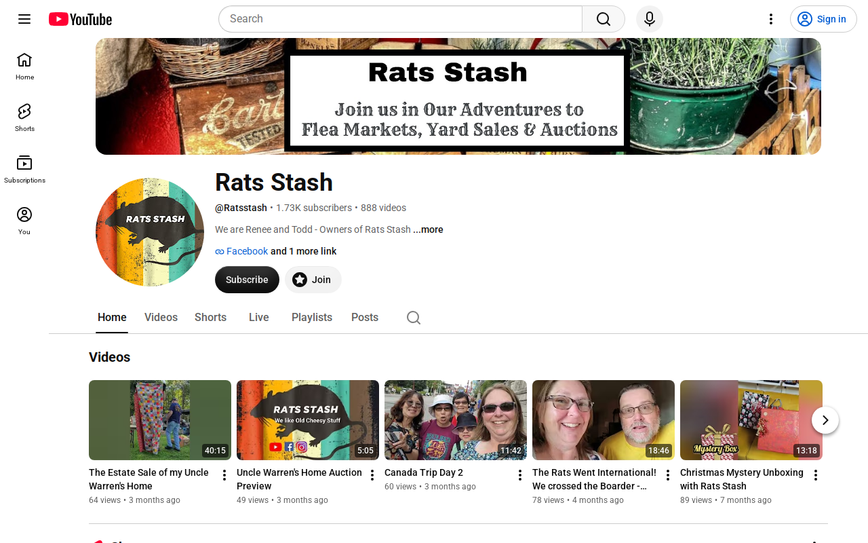Open Christmas Mystery Unboxing title
Viewport: 868px width, 543px height.
point(742,479)
